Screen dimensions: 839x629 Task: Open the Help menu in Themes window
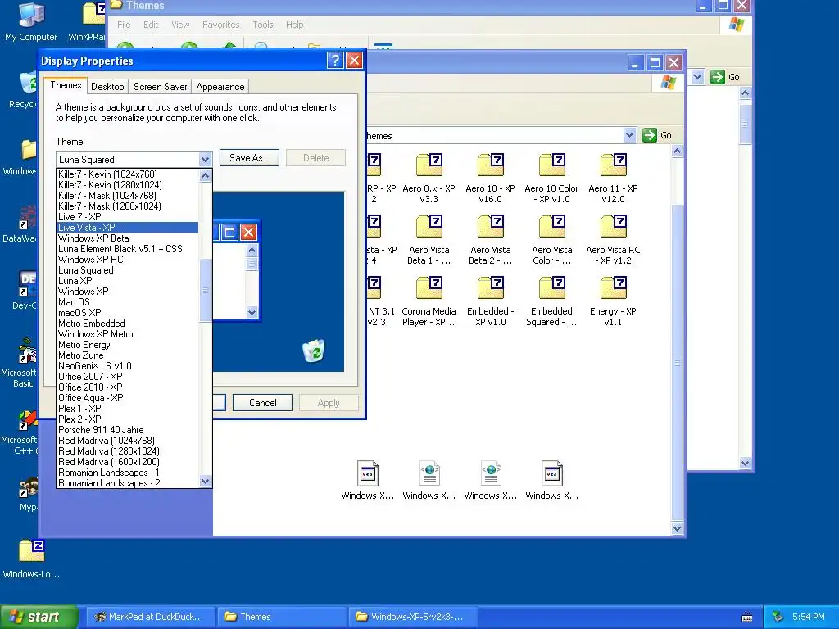pos(294,25)
